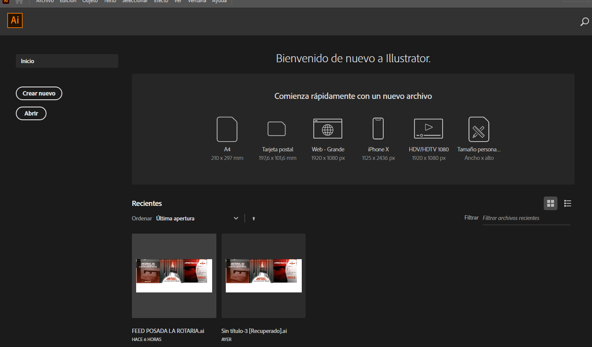Click the Recientes heading
Image resolution: width=592 pixels, height=347 pixels.
click(147, 203)
